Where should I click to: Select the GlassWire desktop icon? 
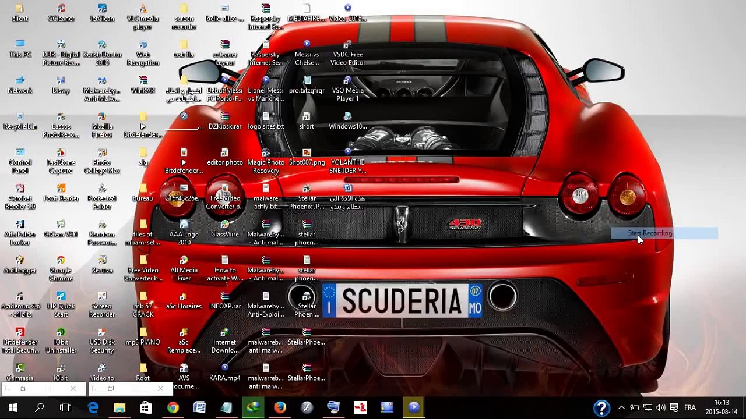click(224, 229)
